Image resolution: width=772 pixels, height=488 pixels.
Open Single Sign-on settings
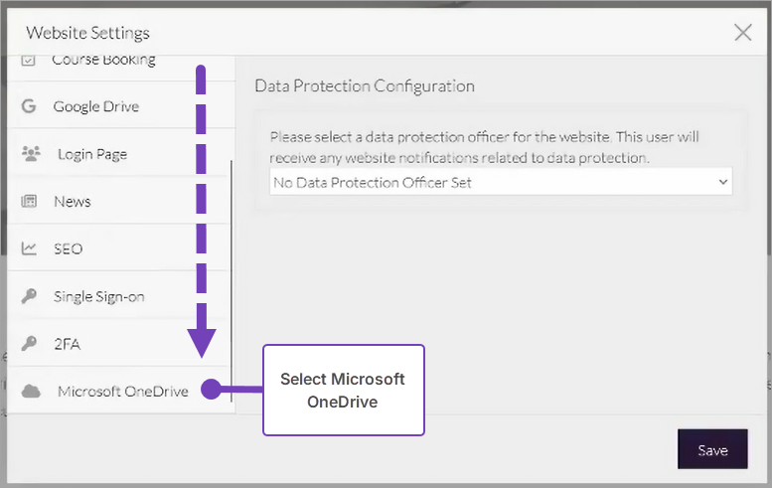click(99, 296)
